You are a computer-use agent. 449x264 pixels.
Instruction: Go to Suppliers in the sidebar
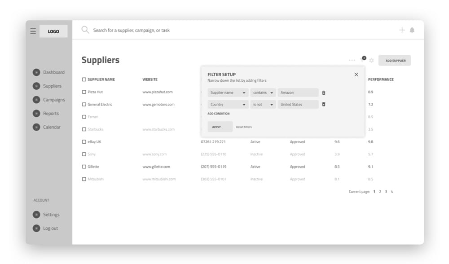click(x=52, y=86)
